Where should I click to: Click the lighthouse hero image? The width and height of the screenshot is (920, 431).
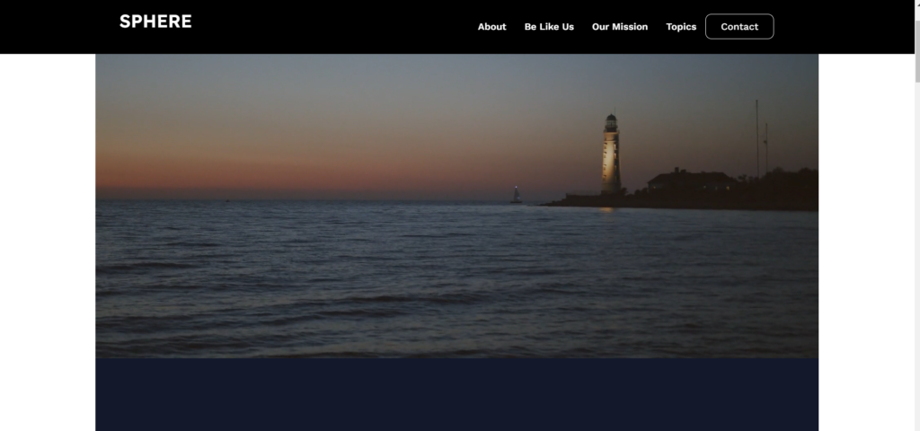tap(457, 206)
